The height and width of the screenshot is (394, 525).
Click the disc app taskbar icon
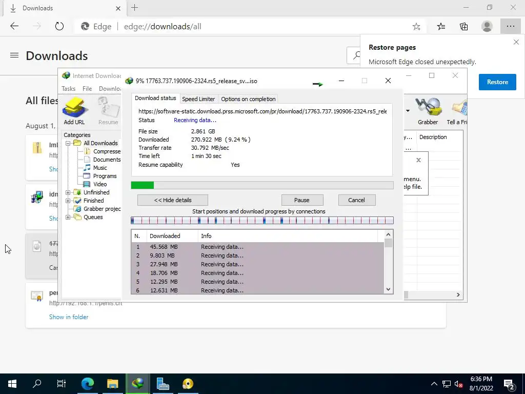click(x=188, y=384)
